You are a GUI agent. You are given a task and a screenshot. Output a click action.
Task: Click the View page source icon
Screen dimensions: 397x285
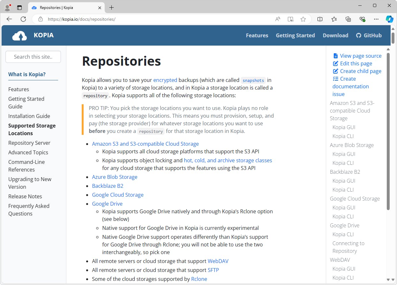pyautogui.click(x=335, y=55)
